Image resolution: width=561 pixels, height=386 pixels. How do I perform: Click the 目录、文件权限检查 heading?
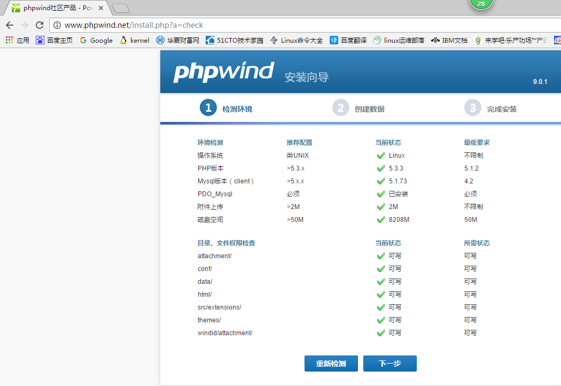(226, 243)
